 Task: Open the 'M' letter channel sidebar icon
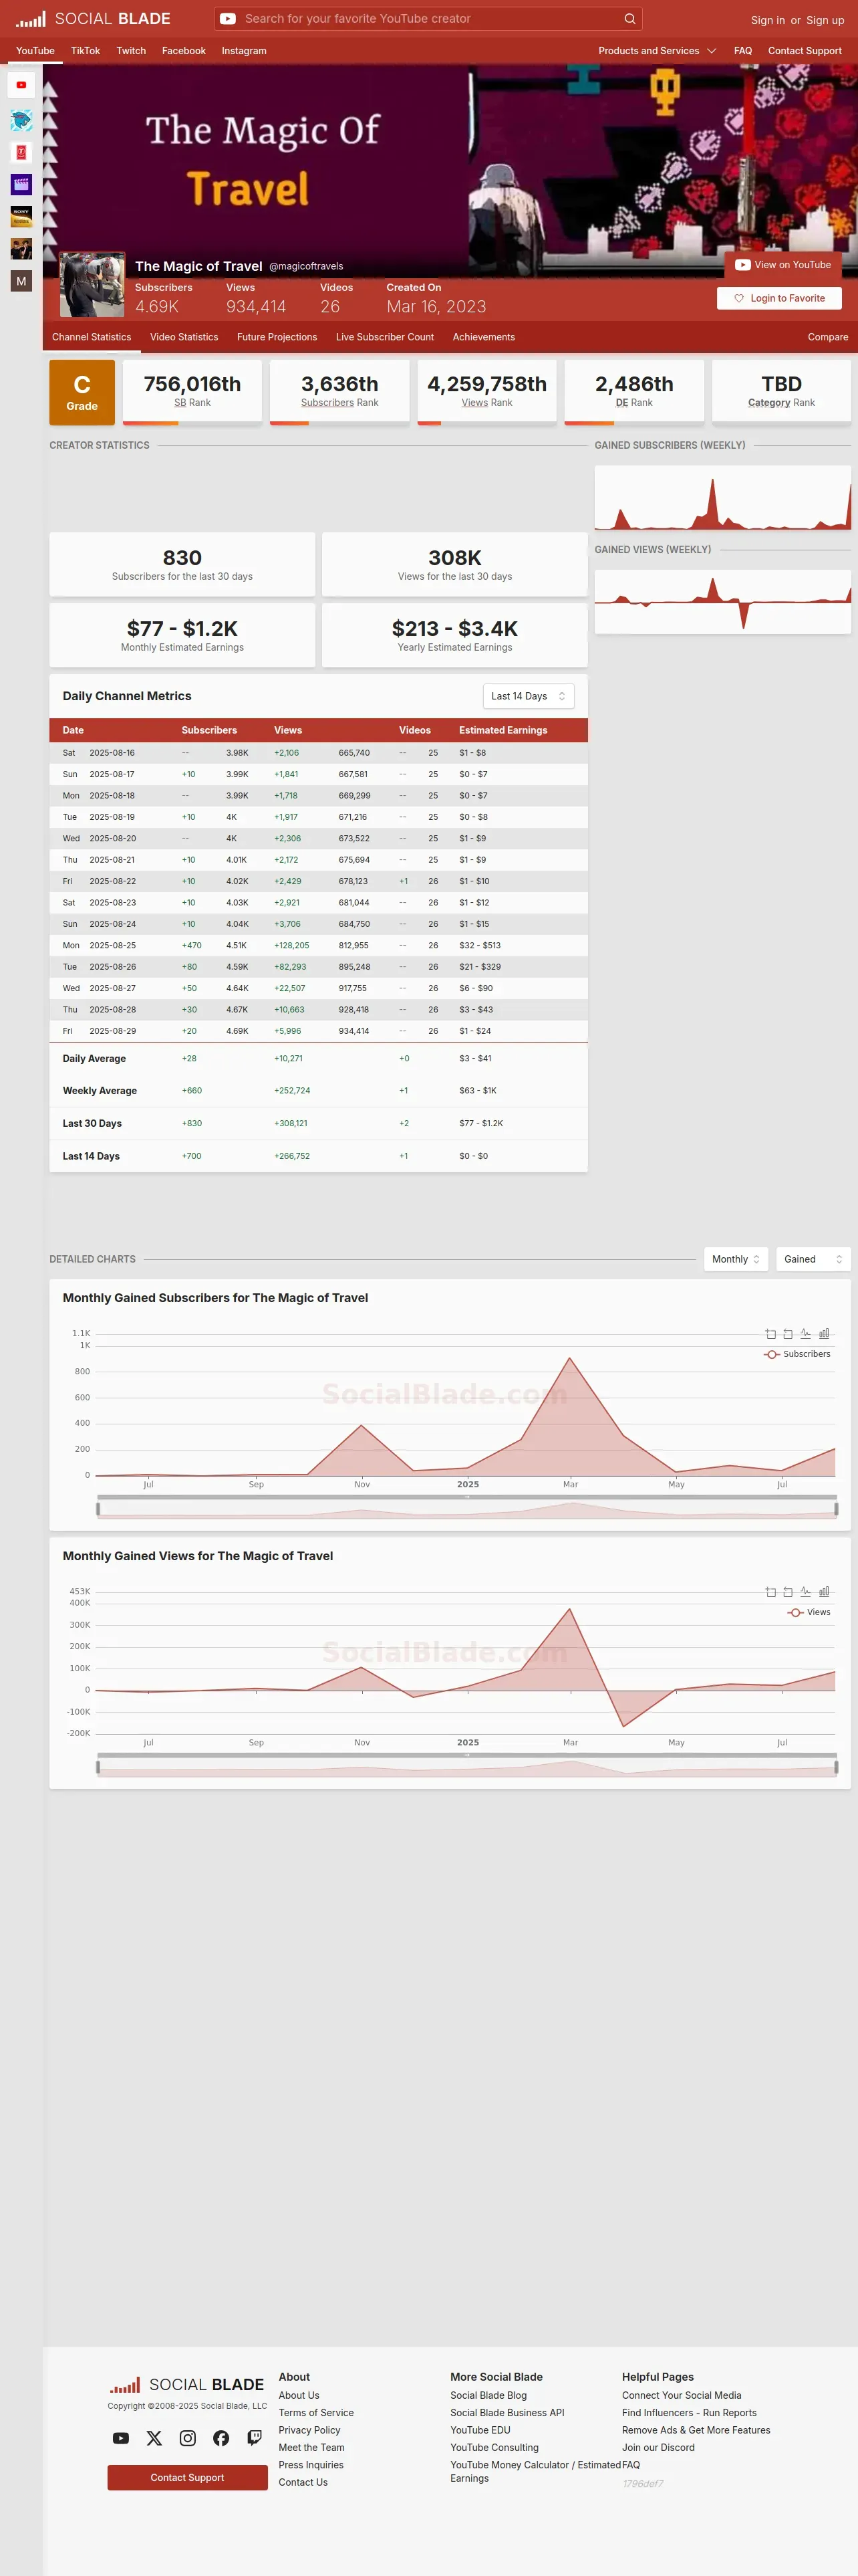pyautogui.click(x=21, y=281)
